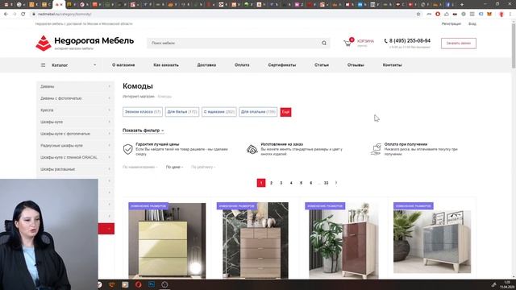Sort products by name option
This screenshot has height=290, width=516.
[139, 167]
